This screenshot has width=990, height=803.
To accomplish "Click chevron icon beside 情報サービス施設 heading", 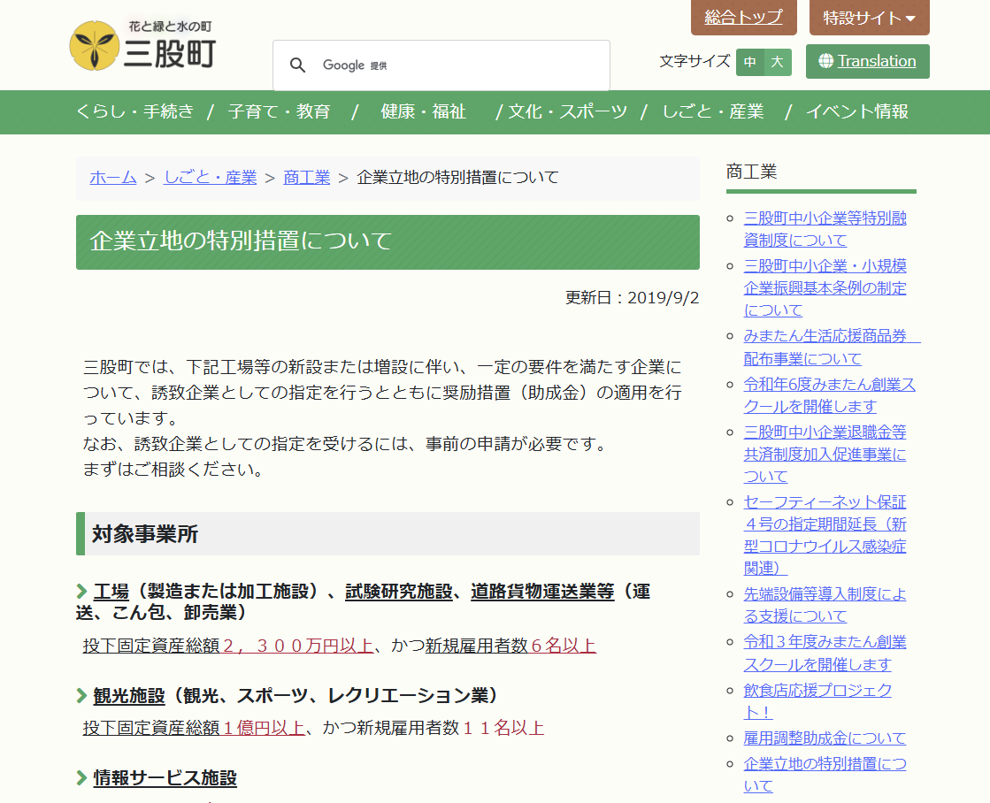I will click(x=81, y=777).
